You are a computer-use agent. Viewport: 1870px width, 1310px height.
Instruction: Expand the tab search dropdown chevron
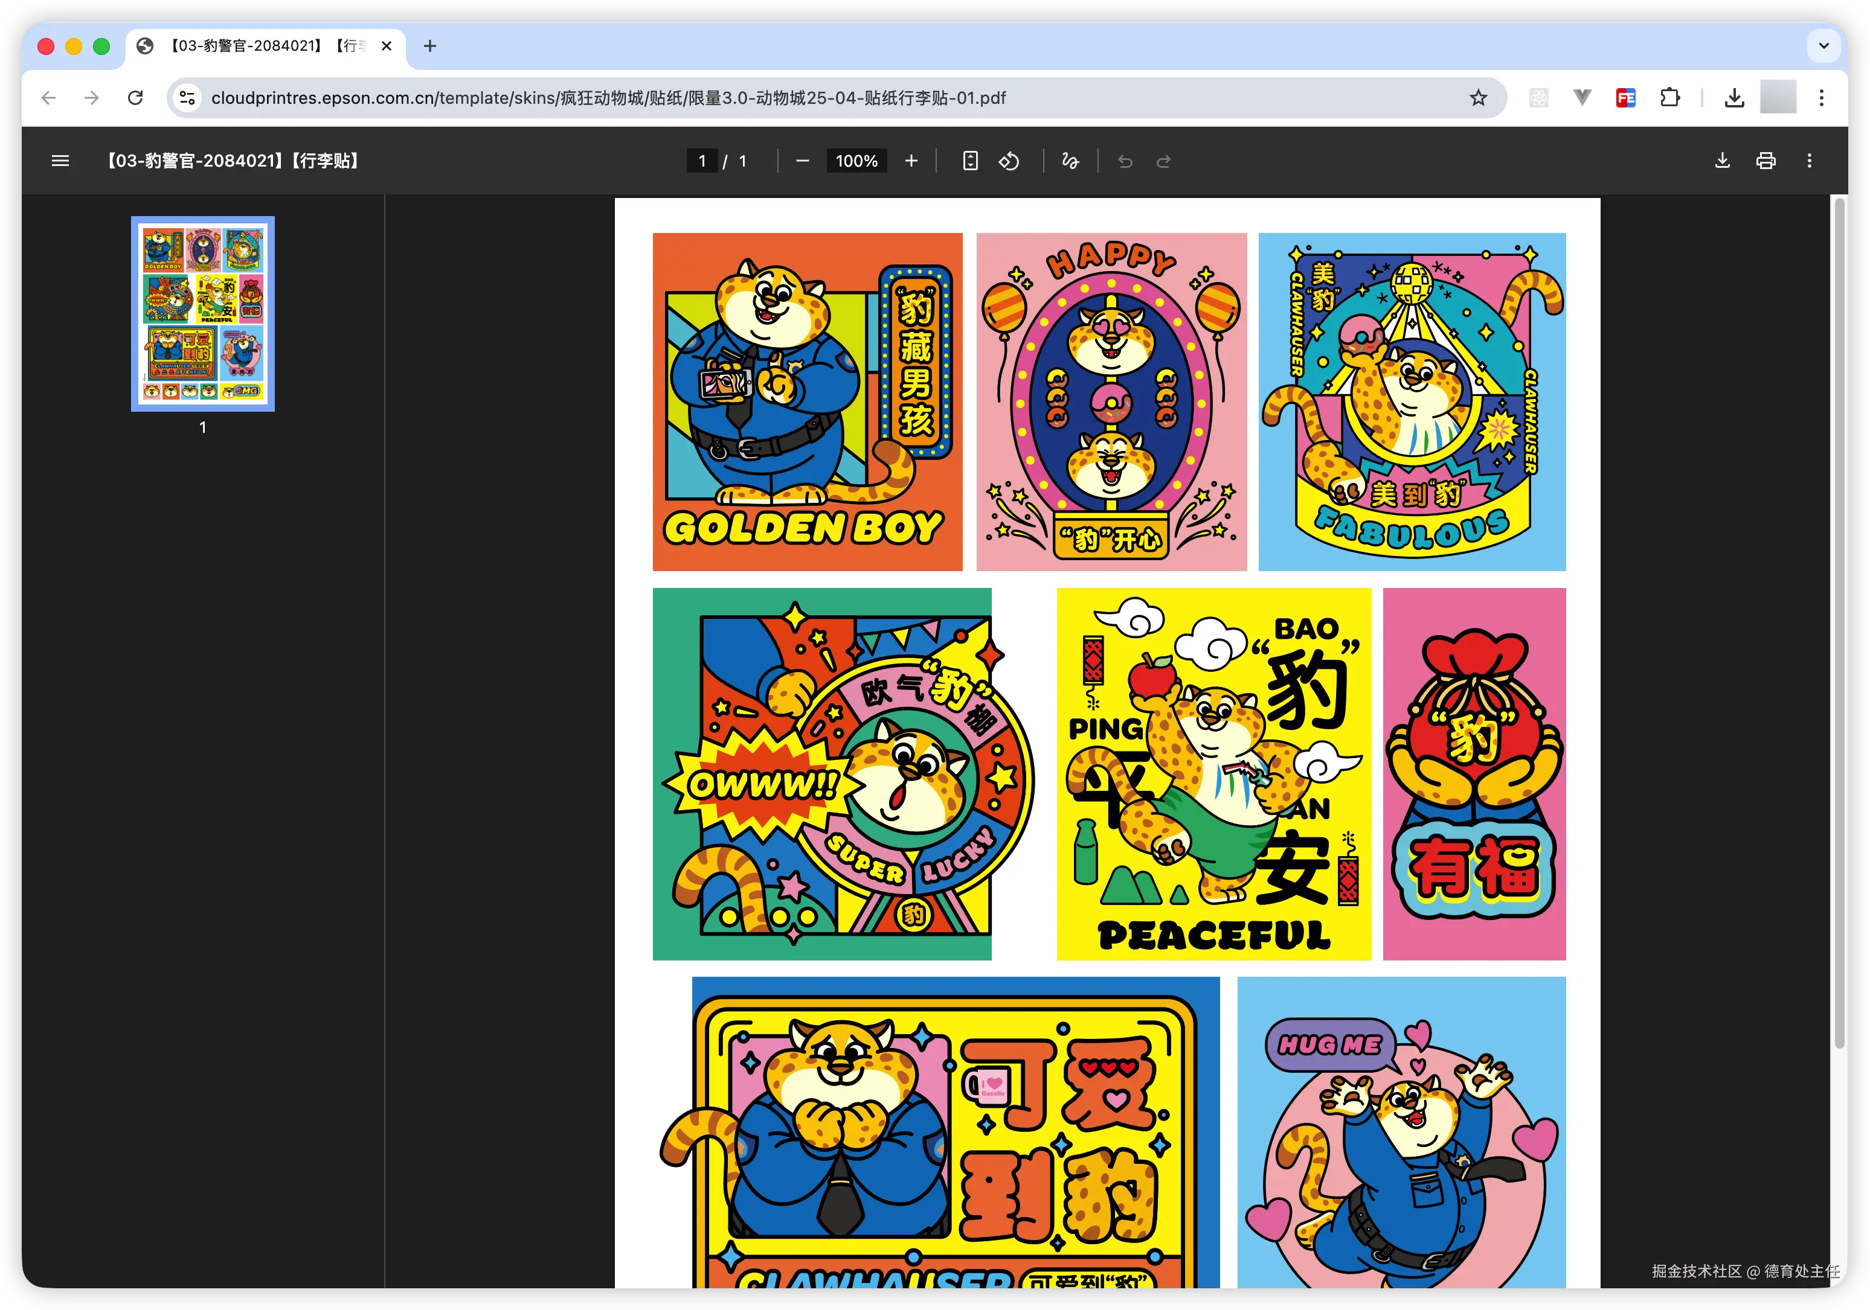click(1823, 46)
